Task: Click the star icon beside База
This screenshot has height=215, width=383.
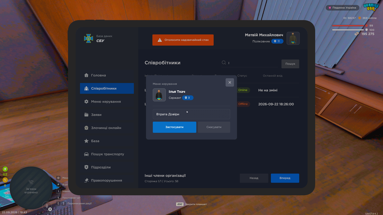Action: (x=86, y=141)
